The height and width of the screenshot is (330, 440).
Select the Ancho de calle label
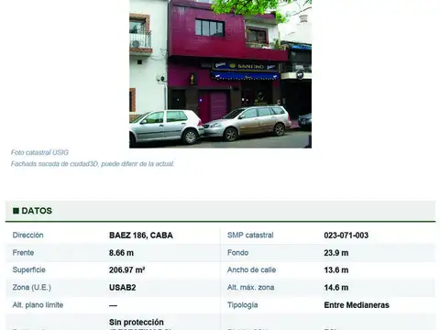tap(251, 270)
